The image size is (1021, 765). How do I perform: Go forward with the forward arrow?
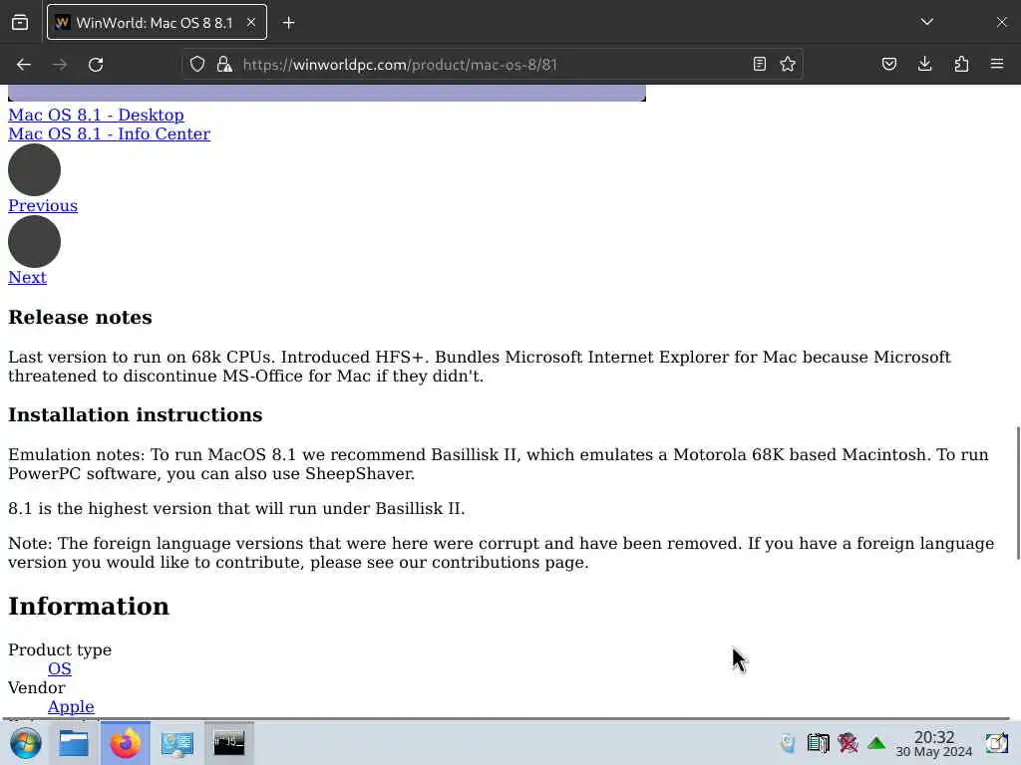(60, 65)
